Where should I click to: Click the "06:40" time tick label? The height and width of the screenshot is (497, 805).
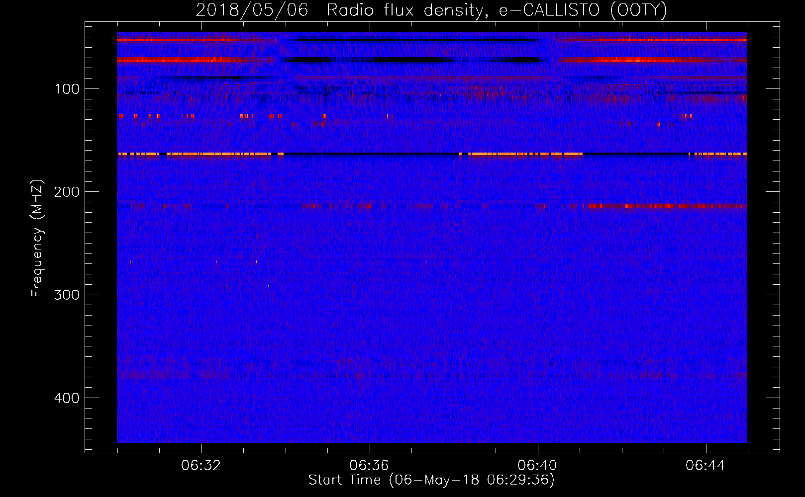[537, 465]
